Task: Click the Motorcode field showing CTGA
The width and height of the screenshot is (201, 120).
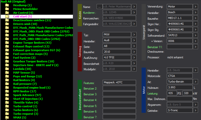Action: (x=180, y=76)
